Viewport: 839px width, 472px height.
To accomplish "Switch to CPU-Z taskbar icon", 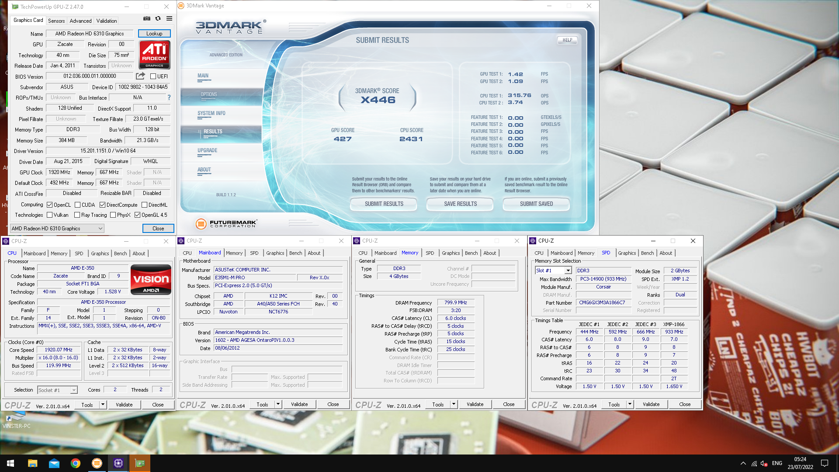I will (118, 463).
